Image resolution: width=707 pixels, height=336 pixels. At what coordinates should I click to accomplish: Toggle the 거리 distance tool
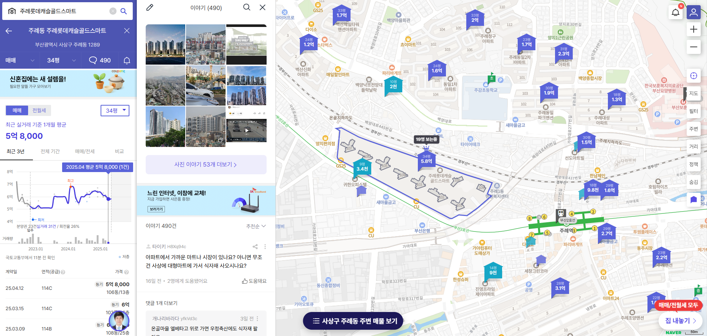(694, 147)
